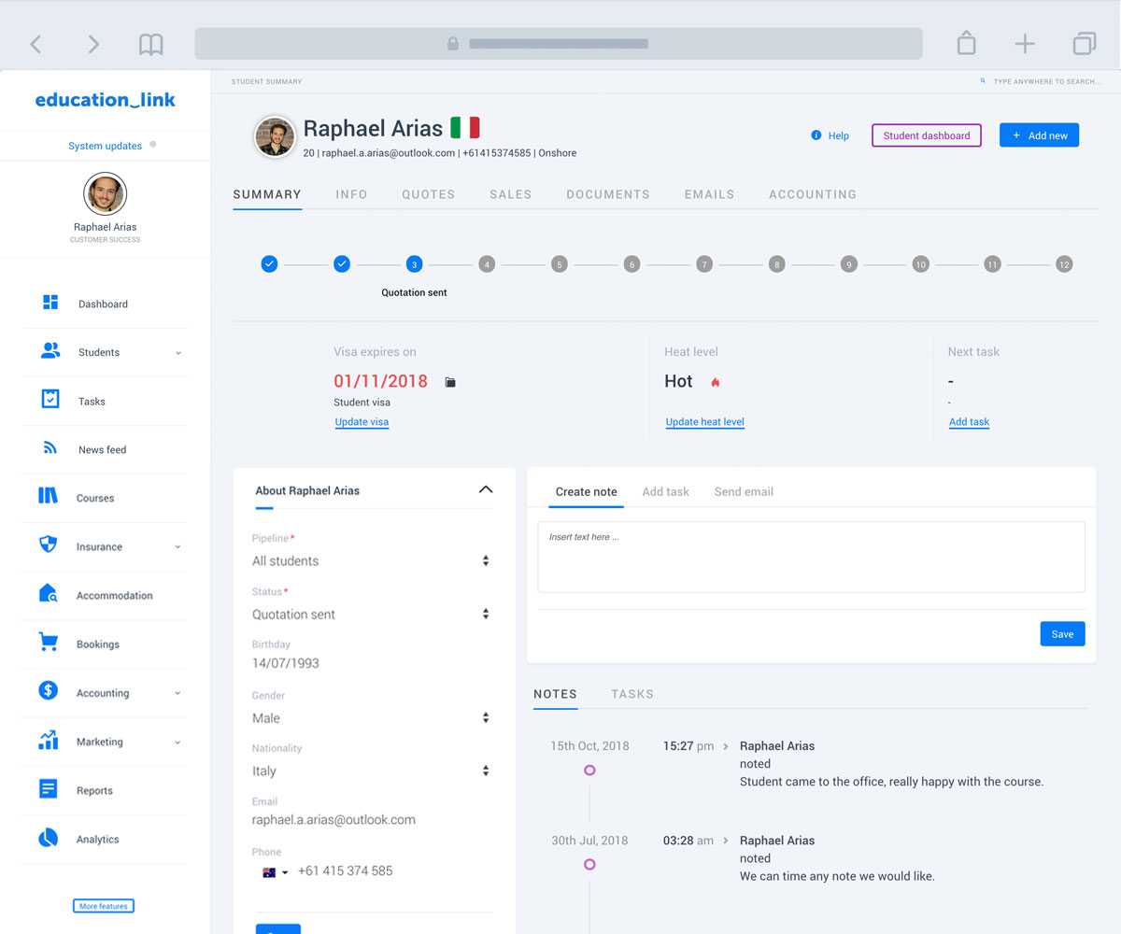
Task: Click the Accommodation sidebar icon
Action: pos(49,592)
